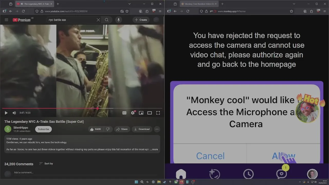329x185 pixels.
Task: Open Monkey profile avatar tab
Action: click(x=312, y=174)
